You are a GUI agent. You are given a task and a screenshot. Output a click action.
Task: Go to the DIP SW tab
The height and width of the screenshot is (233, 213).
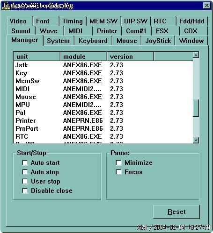136,21
